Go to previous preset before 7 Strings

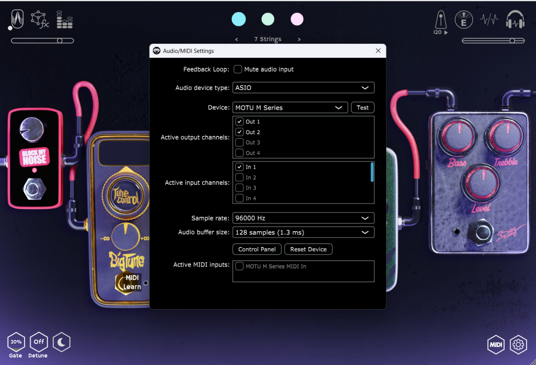click(236, 39)
